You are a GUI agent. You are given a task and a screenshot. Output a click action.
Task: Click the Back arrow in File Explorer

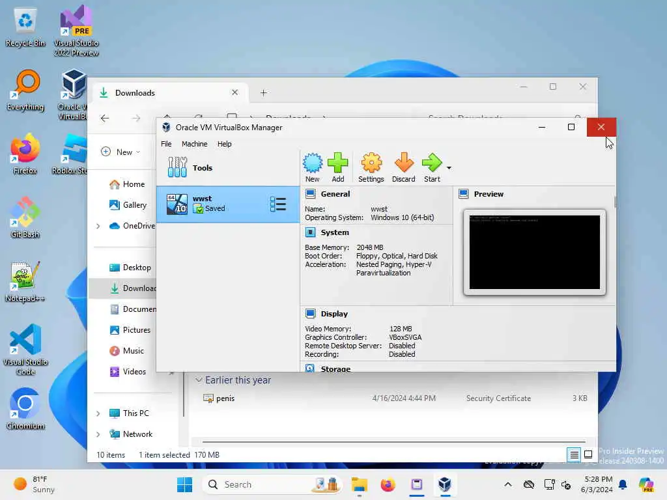[x=105, y=118]
